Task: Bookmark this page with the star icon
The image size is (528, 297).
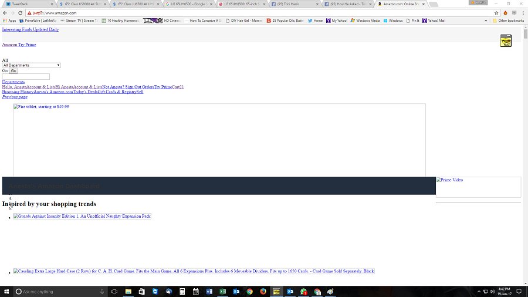Action: click(496, 13)
